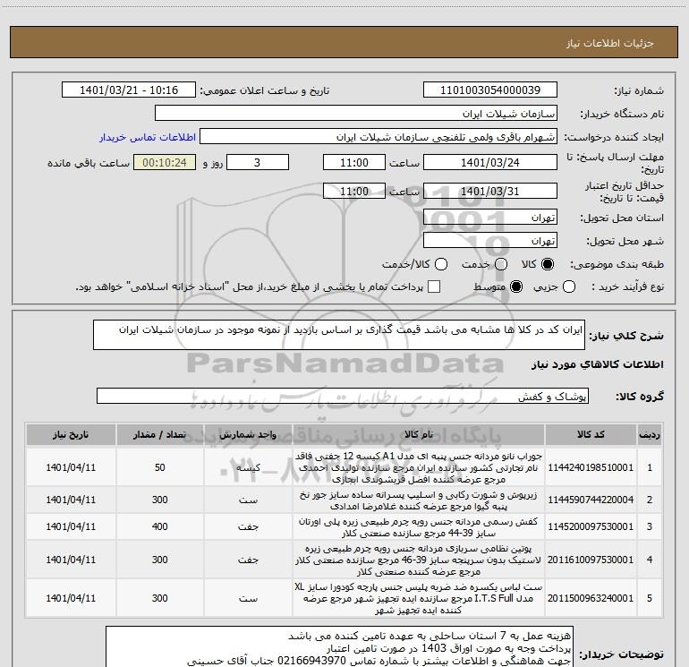Image resolution: width=689 pixels, height=667 pixels.
Task: Click the request creator name field
Action: (x=379, y=137)
